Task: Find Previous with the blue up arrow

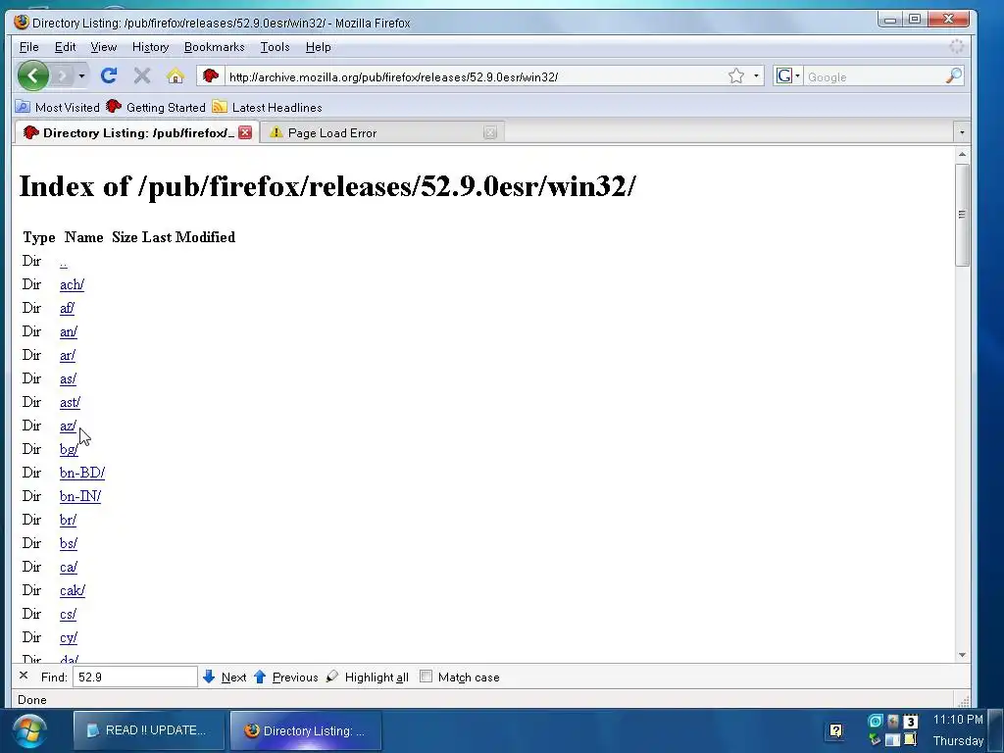Action: click(259, 677)
